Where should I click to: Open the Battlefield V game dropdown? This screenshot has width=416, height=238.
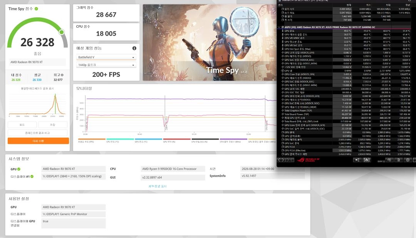pyautogui.click(x=106, y=57)
